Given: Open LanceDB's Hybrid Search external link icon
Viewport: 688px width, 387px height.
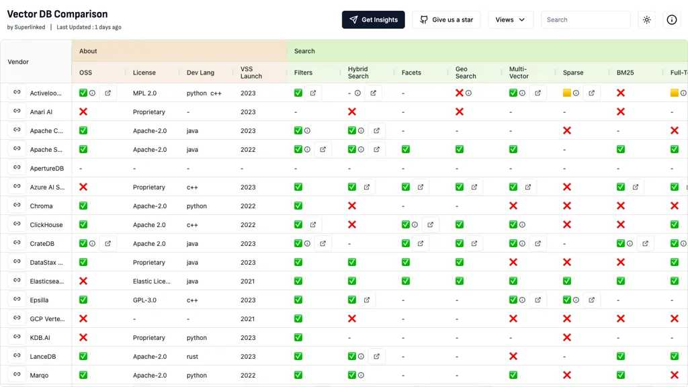Looking at the screenshot, I should (x=377, y=356).
